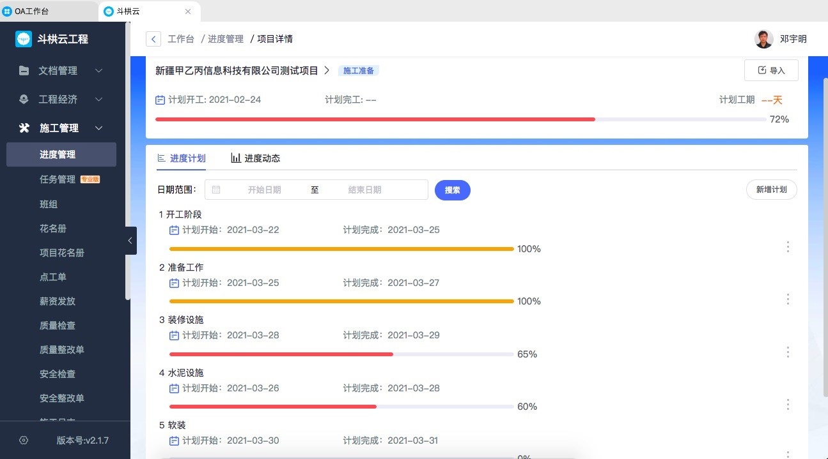Click the back arrow beside 工作台 breadcrumb
The image size is (828, 459).
153,39
